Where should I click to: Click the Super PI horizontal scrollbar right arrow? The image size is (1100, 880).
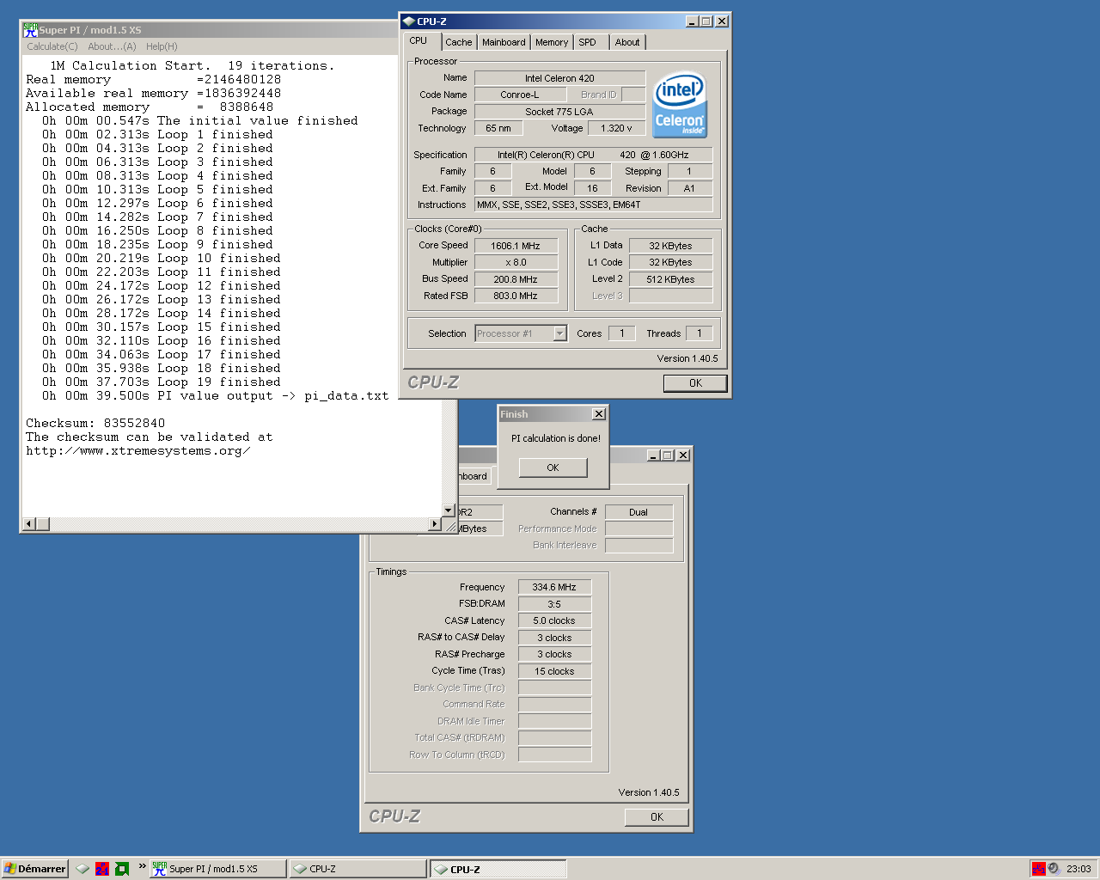tap(435, 523)
